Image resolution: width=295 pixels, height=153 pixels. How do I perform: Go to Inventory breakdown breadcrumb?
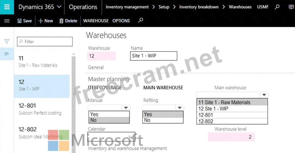(x=199, y=7)
